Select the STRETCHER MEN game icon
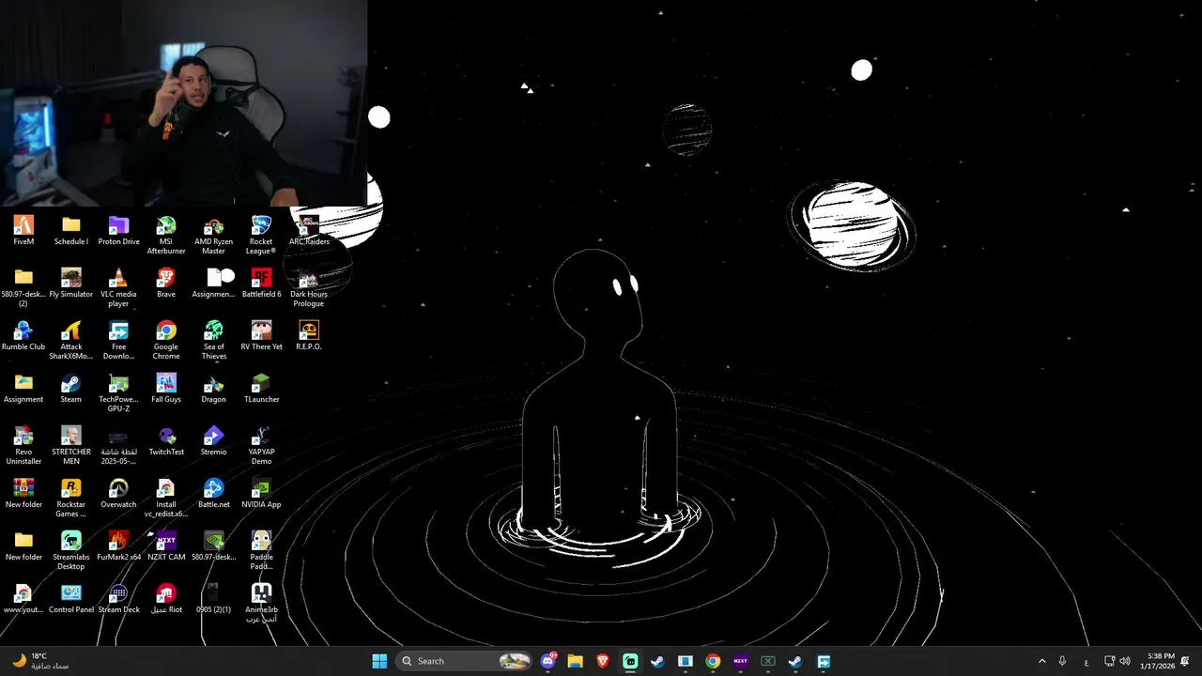Image resolution: width=1202 pixels, height=676 pixels. click(x=71, y=446)
